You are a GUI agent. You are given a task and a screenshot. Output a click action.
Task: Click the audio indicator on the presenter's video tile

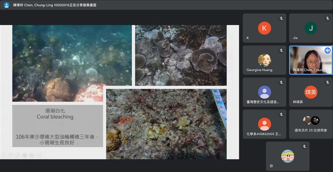click(x=327, y=51)
